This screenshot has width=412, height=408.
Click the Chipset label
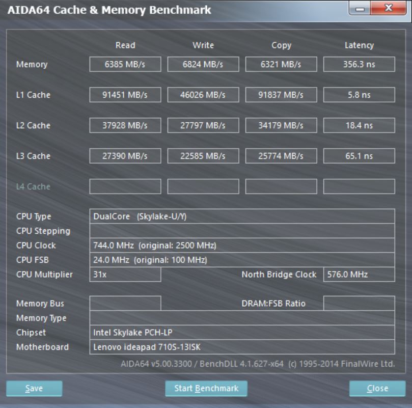(x=31, y=333)
